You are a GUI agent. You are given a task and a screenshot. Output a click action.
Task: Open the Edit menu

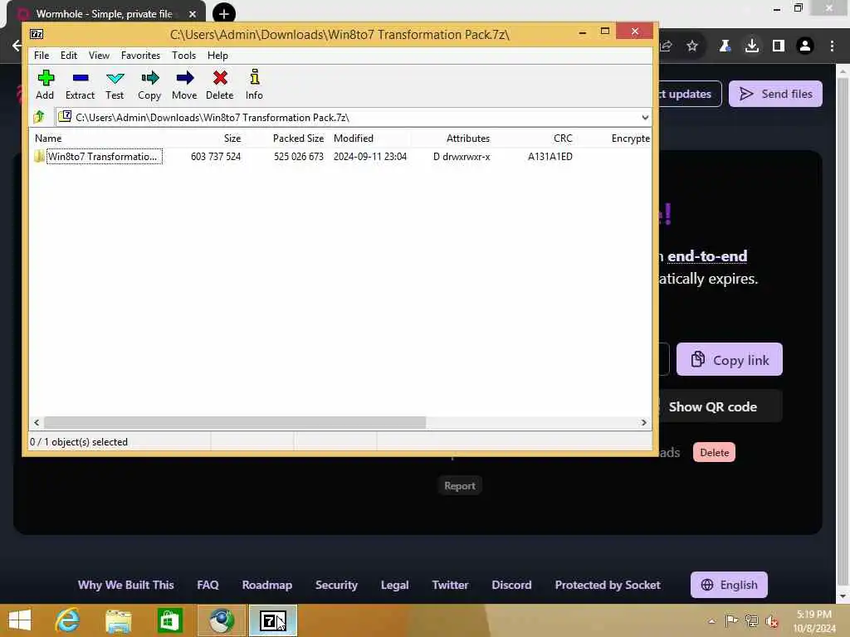pos(68,56)
